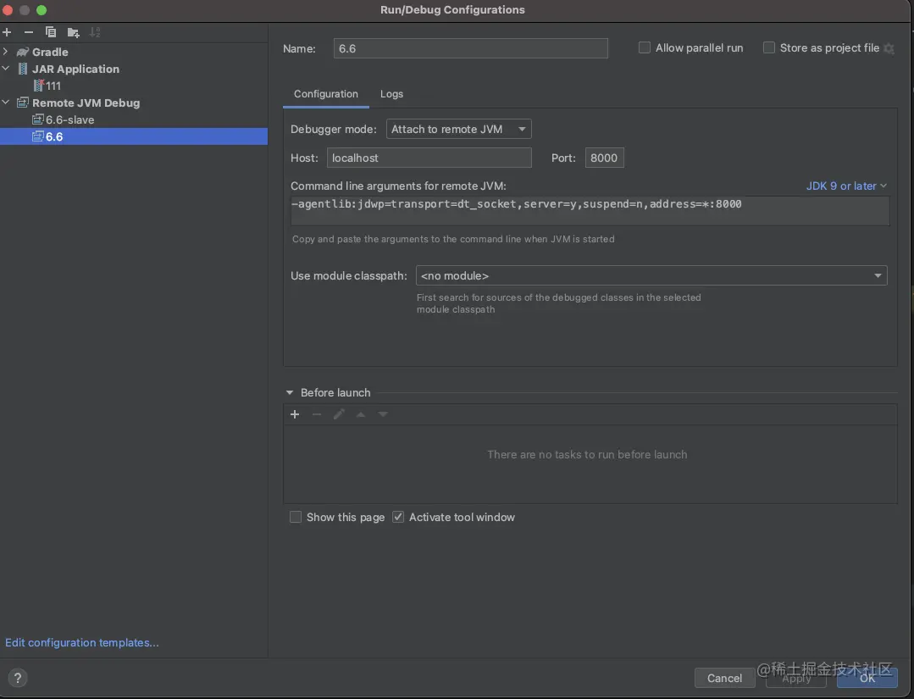Click the command line arguments text box
The image size is (914, 699).
[x=590, y=210]
